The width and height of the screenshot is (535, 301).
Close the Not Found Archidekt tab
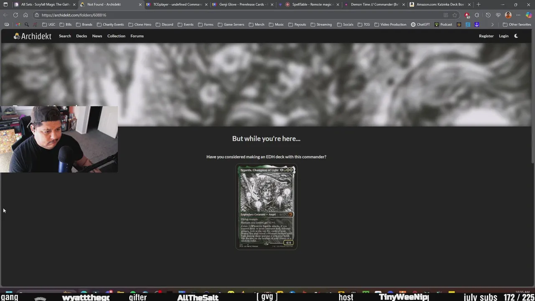click(x=140, y=5)
